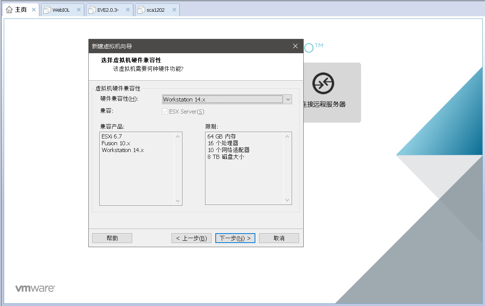Close the WebIOL tab

coord(79,10)
